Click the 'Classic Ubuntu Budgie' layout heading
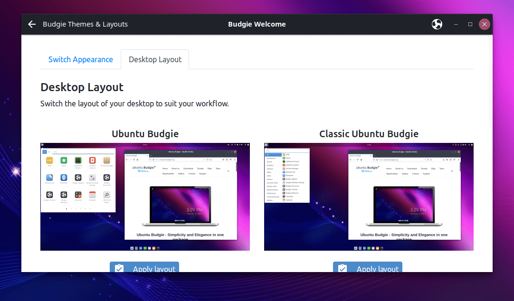This screenshot has height=301, width=514. click(369, 133)
